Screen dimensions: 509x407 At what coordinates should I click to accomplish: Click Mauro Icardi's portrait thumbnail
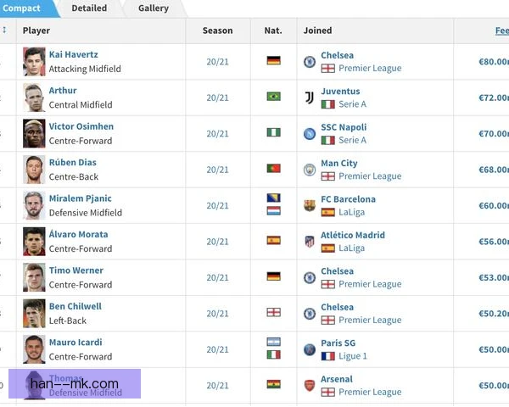pyautogui.click(x=34, y=349)
